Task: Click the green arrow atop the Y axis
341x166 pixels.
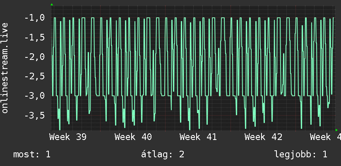Action: 52,5
